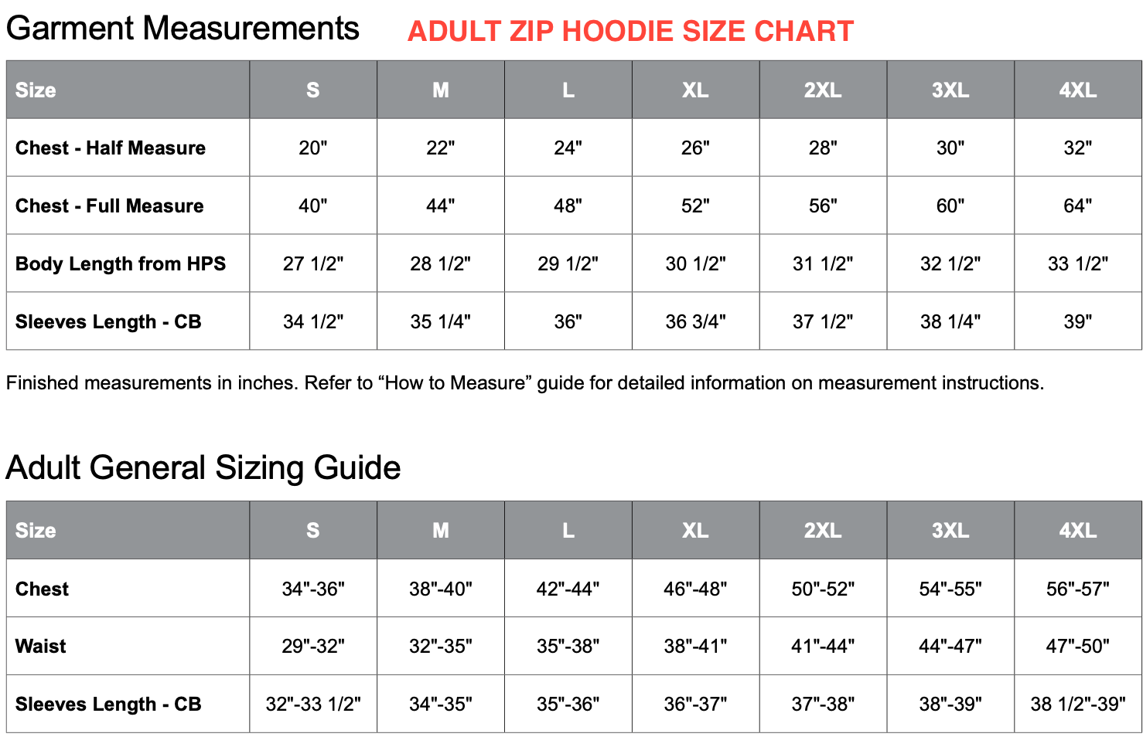
Task: Select the 2XL column header in Garment Measurements
Action: (823, 90)
